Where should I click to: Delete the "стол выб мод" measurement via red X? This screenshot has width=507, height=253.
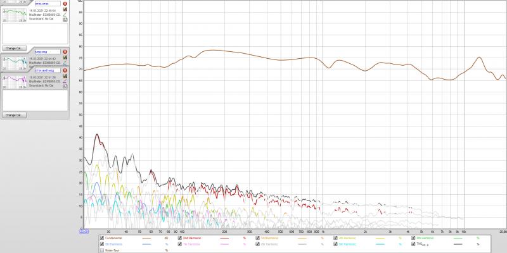(65, 70)
